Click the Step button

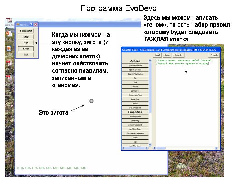[x=26, y=37]
